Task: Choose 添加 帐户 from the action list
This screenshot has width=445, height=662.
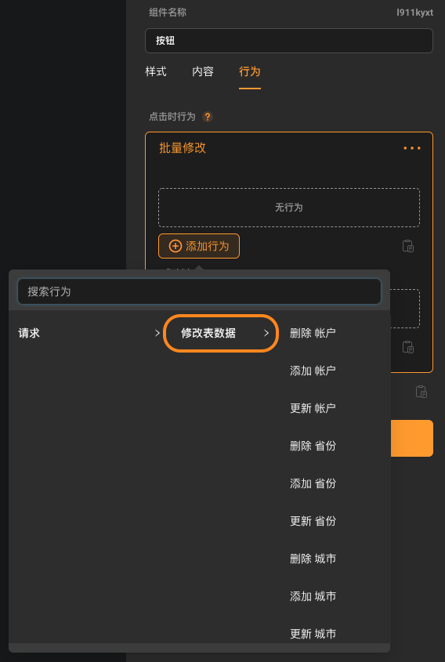Action: [313, 371]
